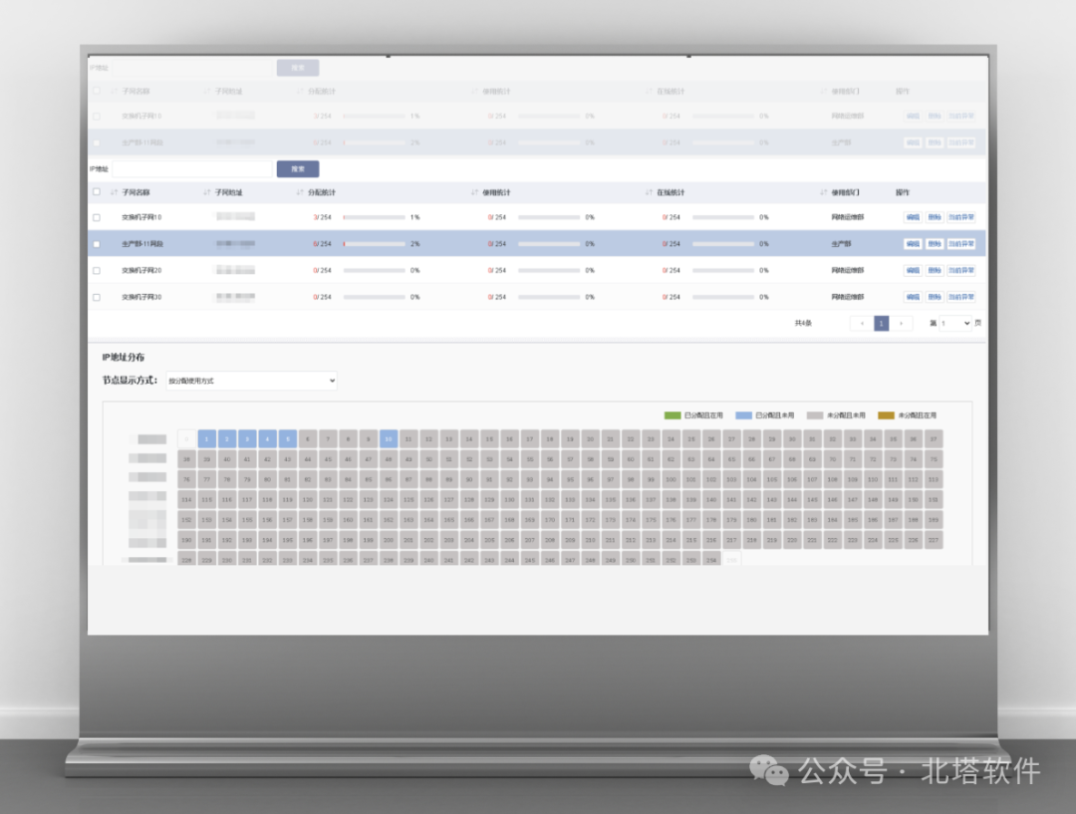The width and height of the screenshot is (1076, 814).
Task: Sort the main table by the 子网名称 column icon
Action: [x=114, y=193]
